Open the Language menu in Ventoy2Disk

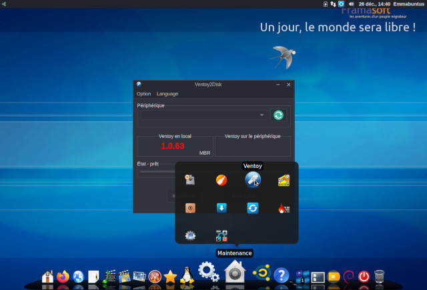tap(167, 94)
